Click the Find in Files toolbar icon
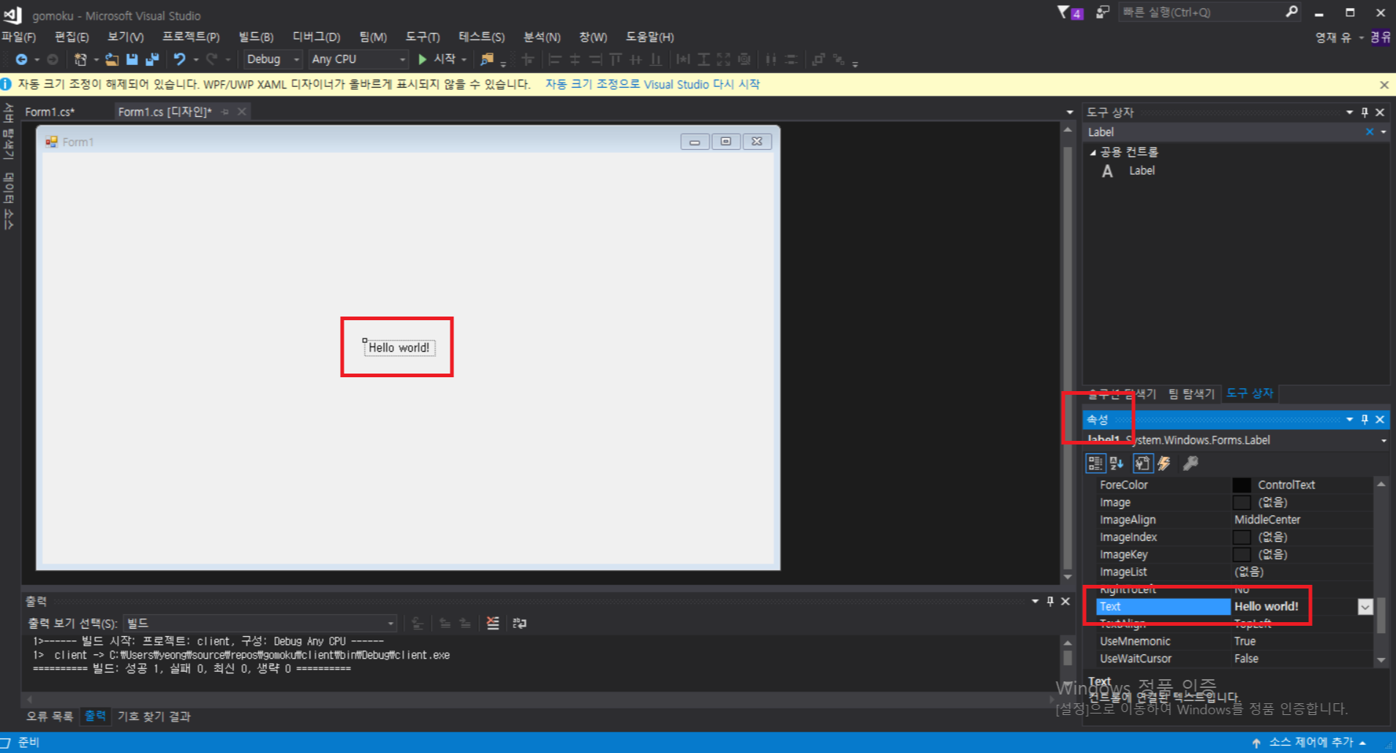 pos(486,59)
